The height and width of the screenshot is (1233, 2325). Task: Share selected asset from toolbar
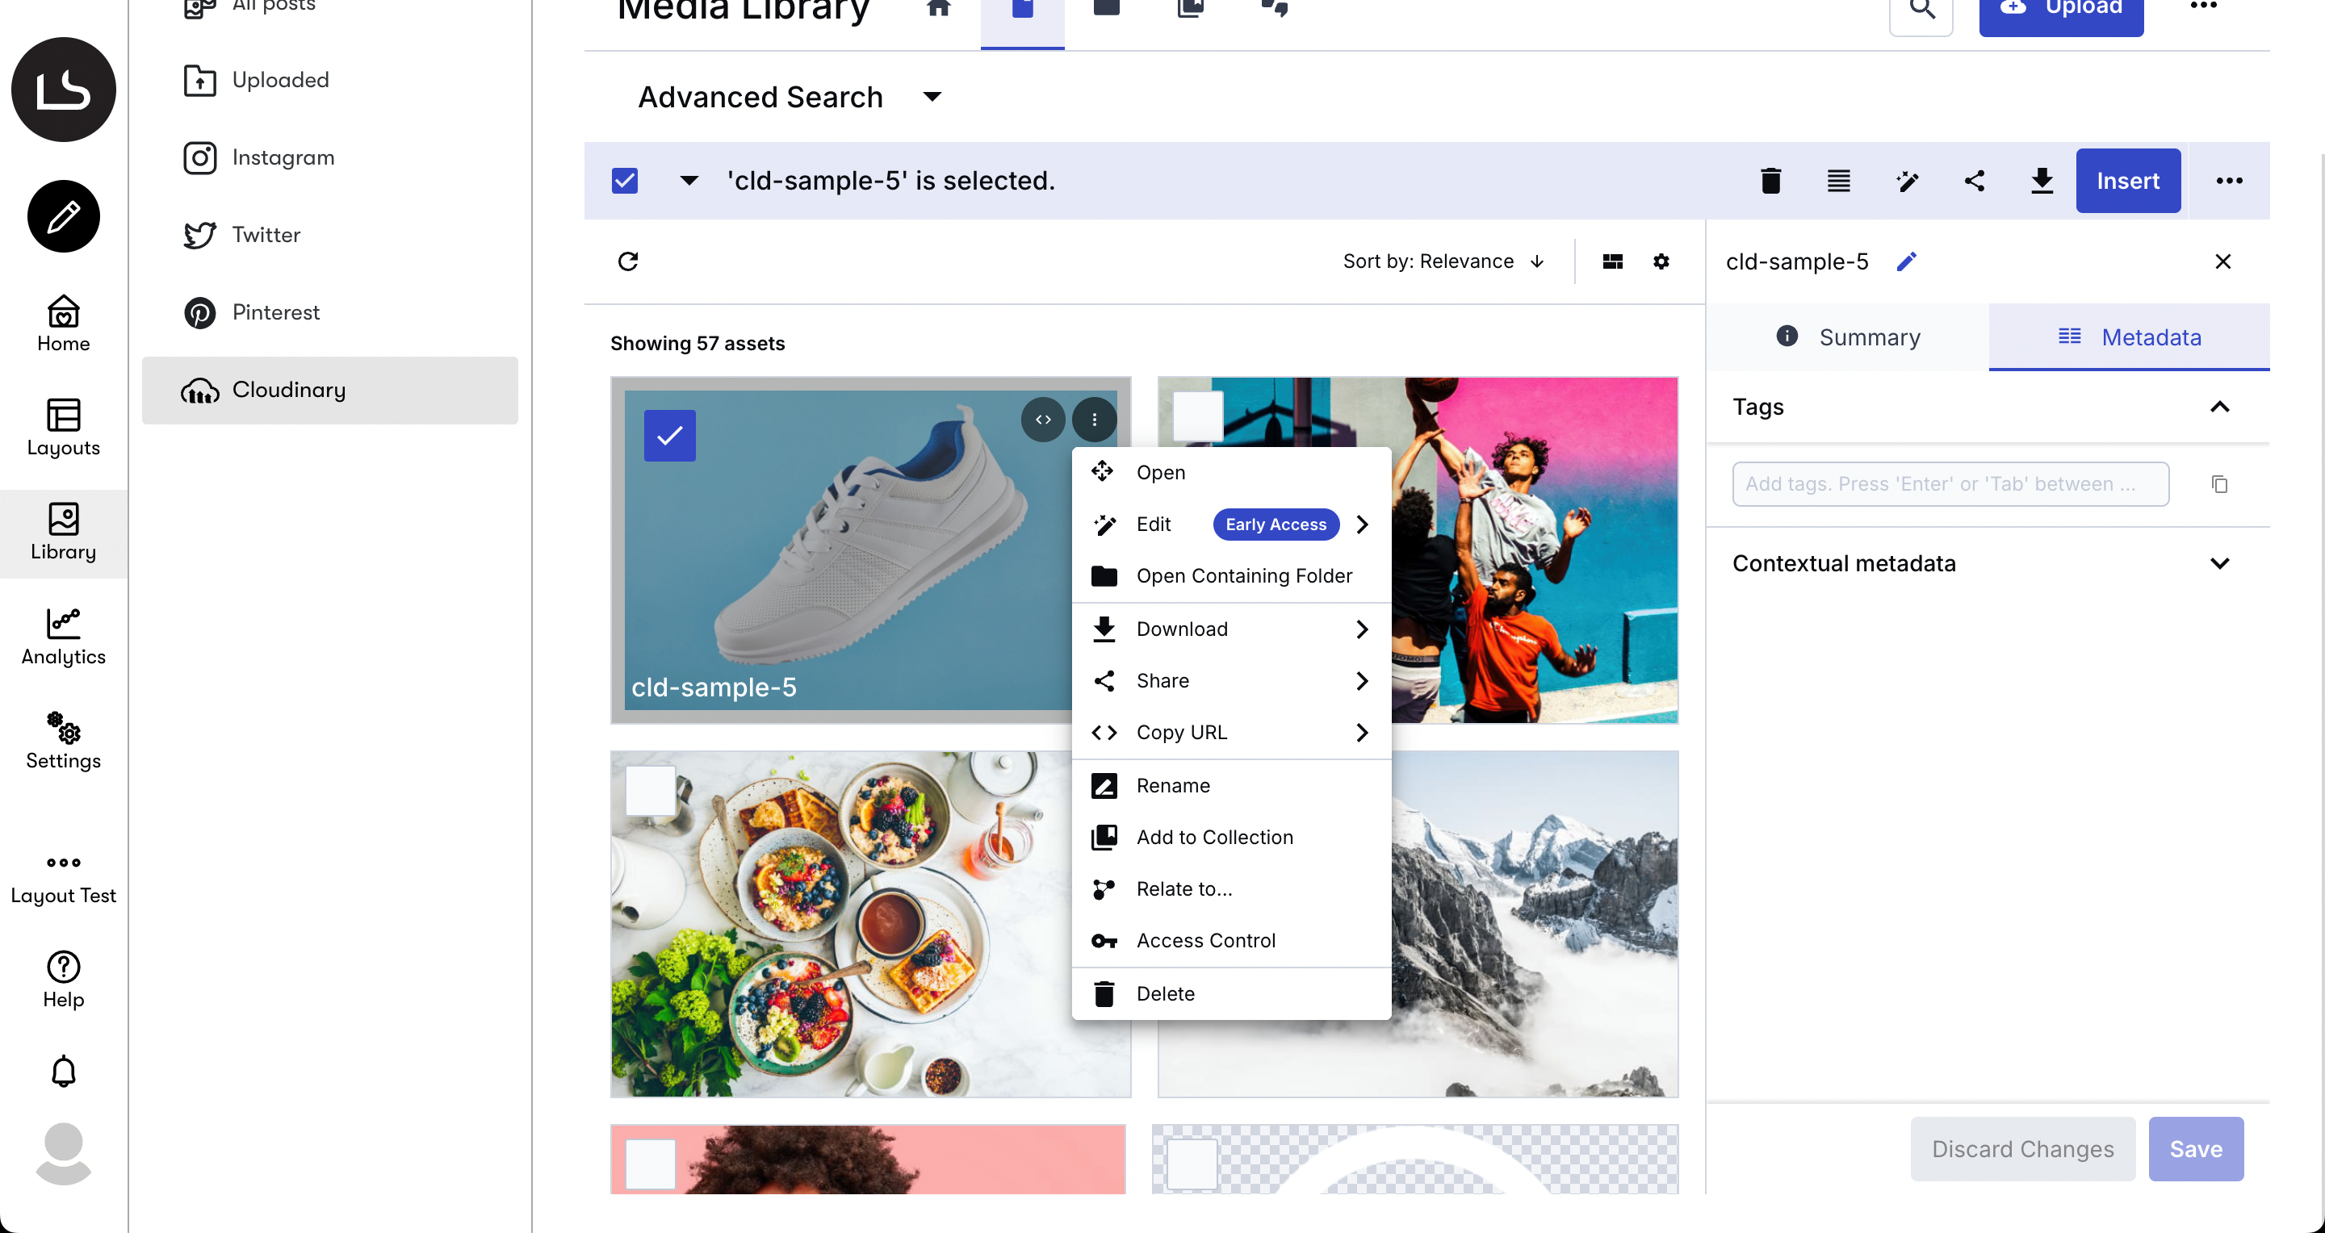[1975, 182]
